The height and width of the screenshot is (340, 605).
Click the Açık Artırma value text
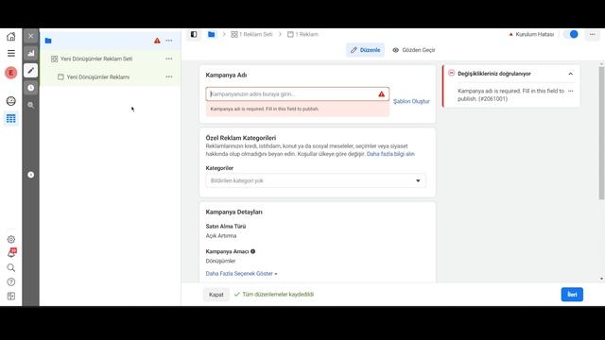pyautogui.click(x=221, y=235)
